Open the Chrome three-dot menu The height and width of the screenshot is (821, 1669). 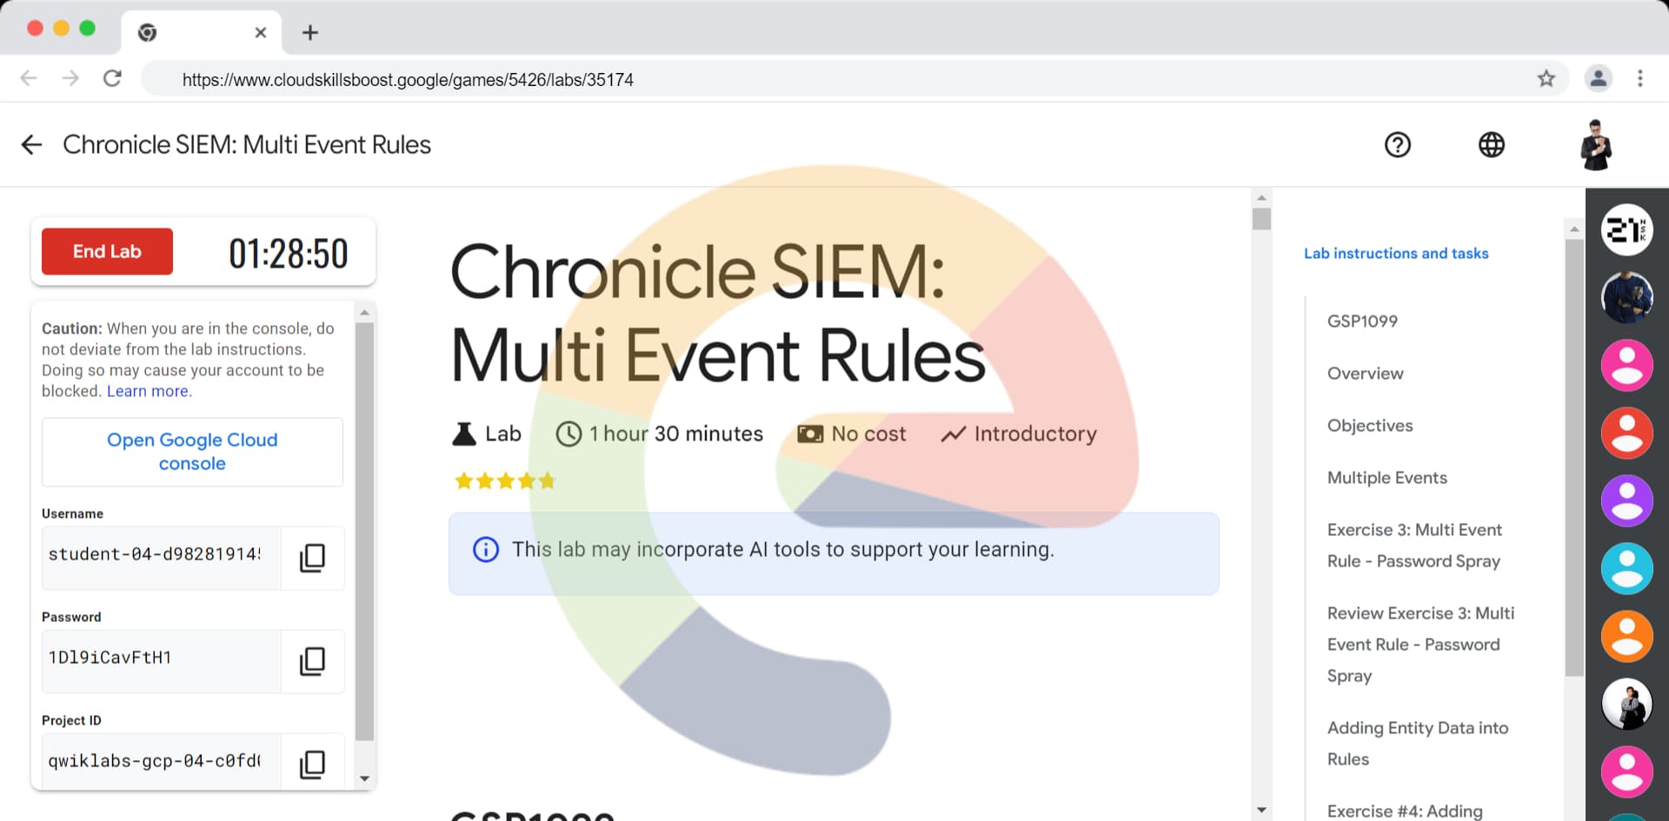(1640, 78)
